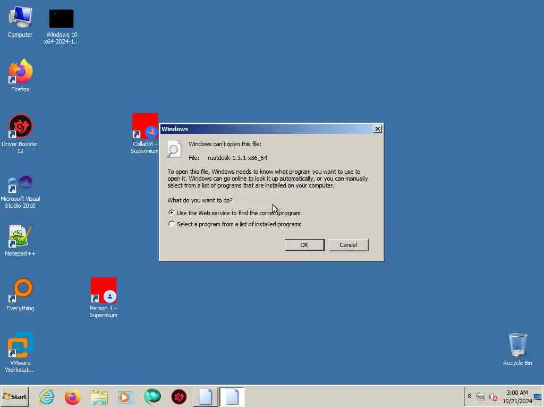Select the Windows 10 x64 desktop file

click(x=62, y=26)
